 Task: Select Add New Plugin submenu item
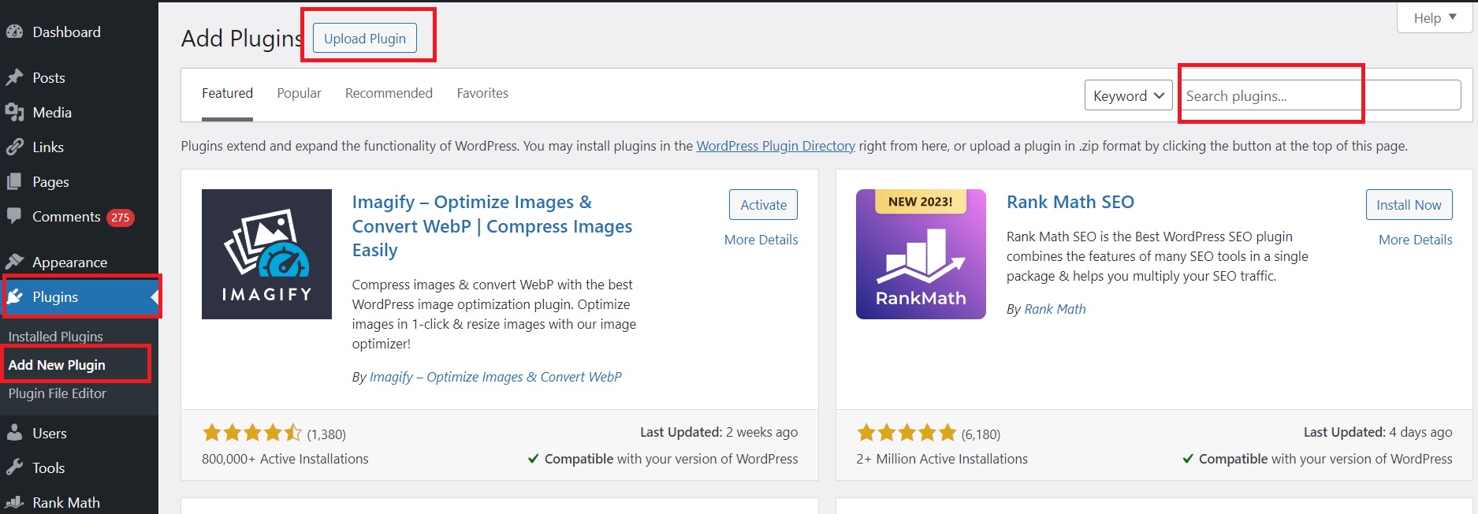(57, 365)
